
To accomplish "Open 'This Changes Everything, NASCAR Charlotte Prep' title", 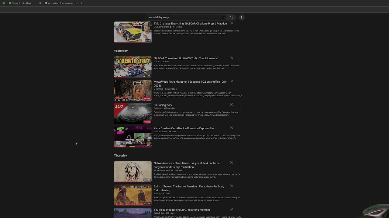I will point(190,24).
